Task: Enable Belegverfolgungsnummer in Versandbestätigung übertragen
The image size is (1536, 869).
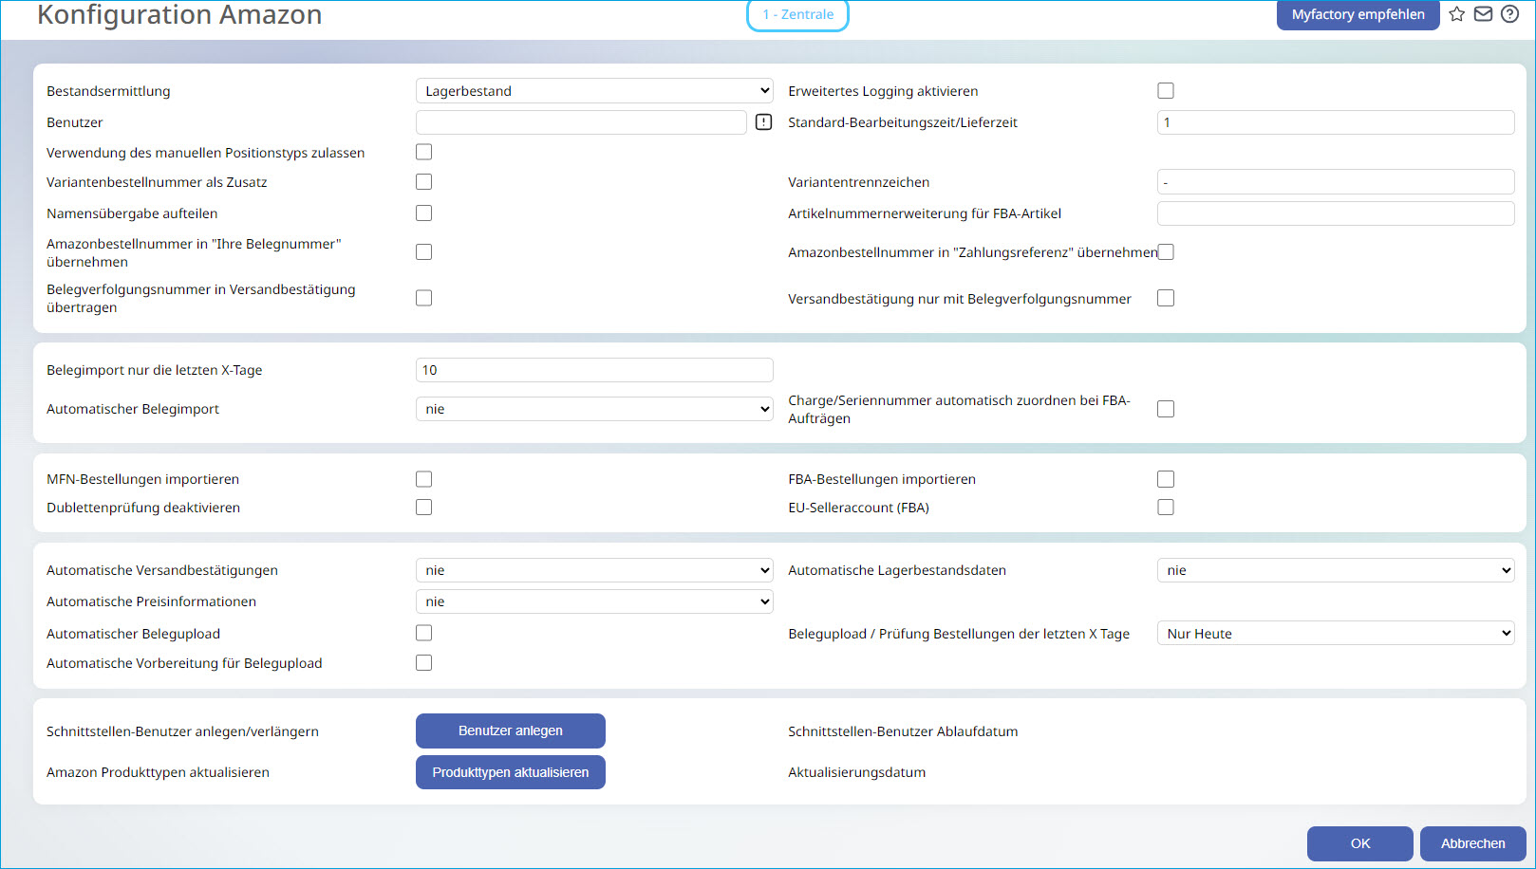Action: tap(424, 298)
